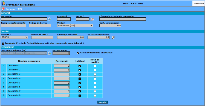The width and height of the screenshot is (205, 106).
Task: Click the Nombre descuento column header
Action: click(29, 61)
